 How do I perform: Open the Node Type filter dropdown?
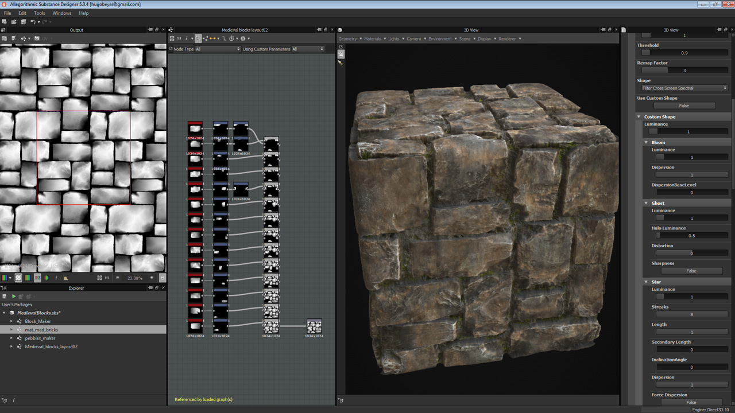coord(218,49)
